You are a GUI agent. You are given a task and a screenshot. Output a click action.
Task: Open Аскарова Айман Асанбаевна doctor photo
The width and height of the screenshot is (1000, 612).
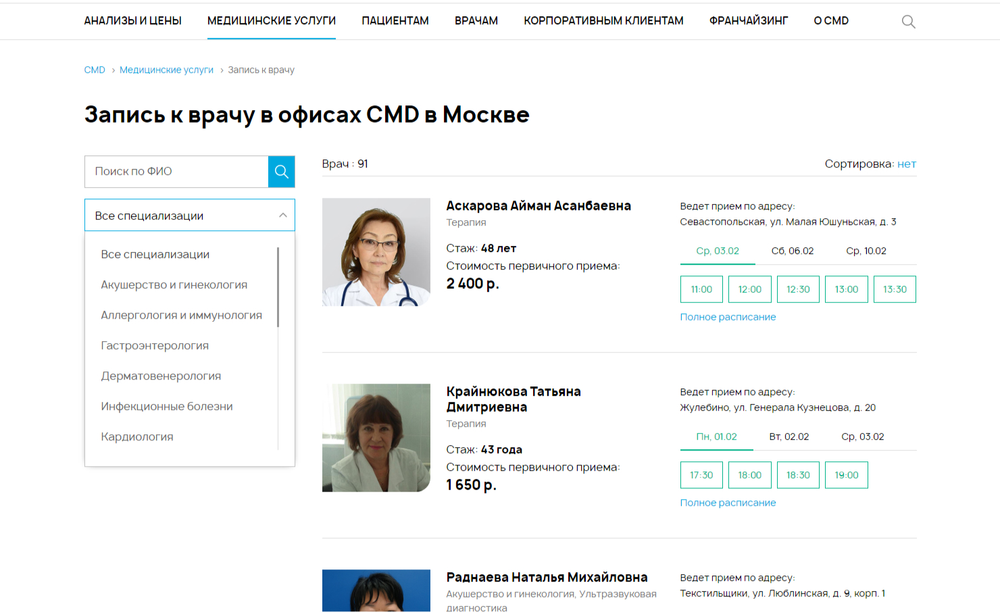click(376, 252)
